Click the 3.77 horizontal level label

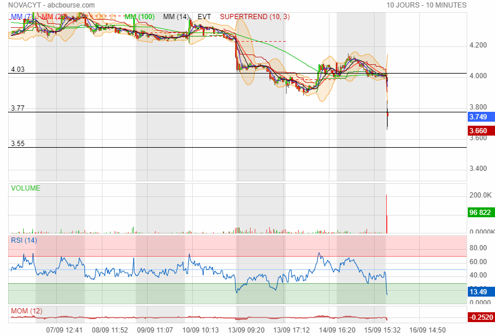pos(18,108)
